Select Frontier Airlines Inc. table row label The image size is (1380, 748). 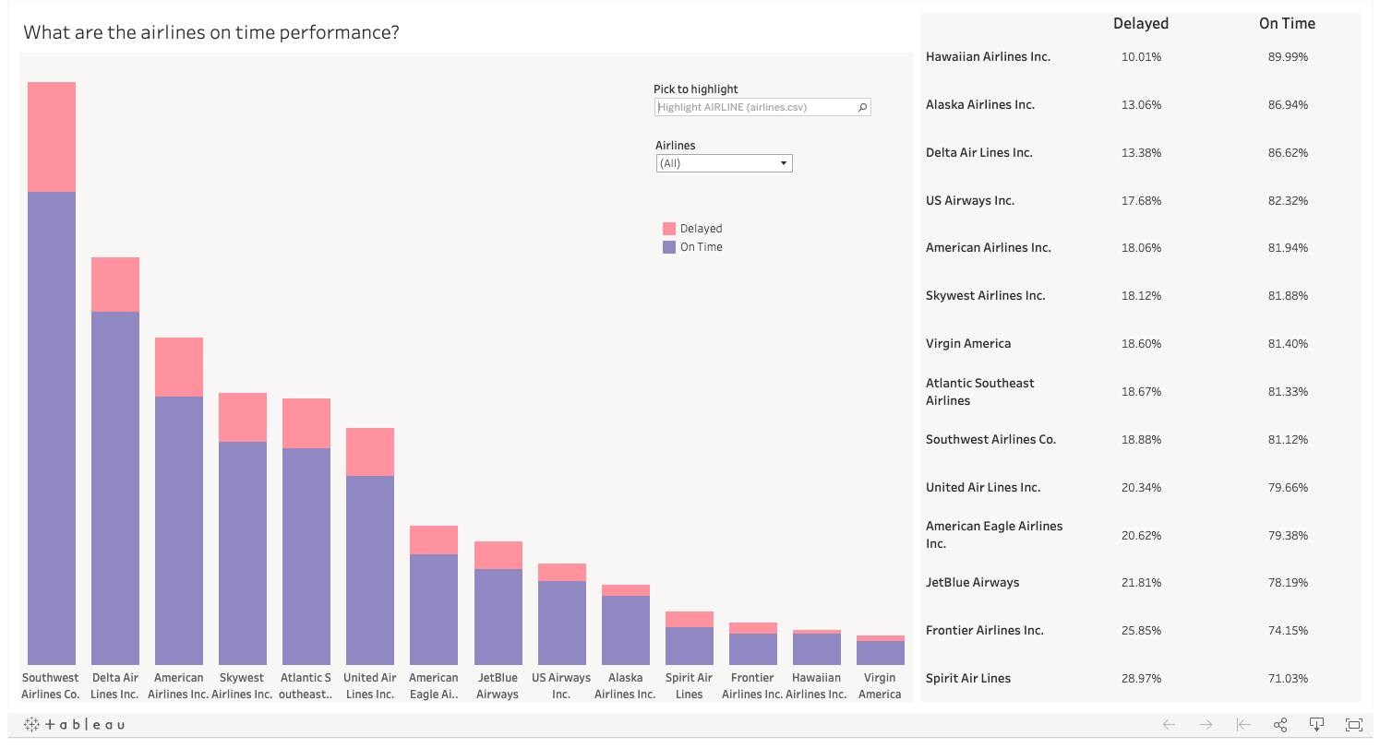click(985, 631)
